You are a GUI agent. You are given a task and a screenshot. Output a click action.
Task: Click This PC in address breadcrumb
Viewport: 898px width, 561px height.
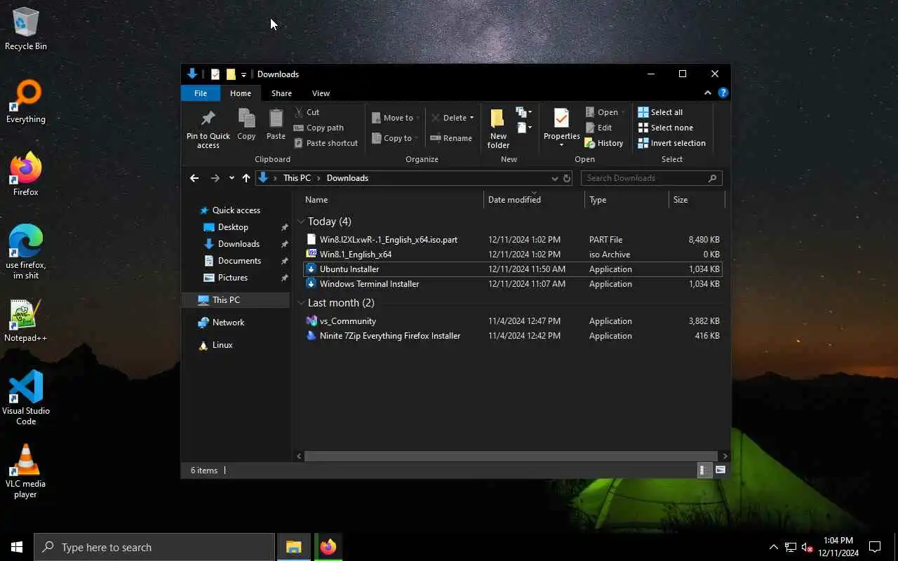click(297, 178)
